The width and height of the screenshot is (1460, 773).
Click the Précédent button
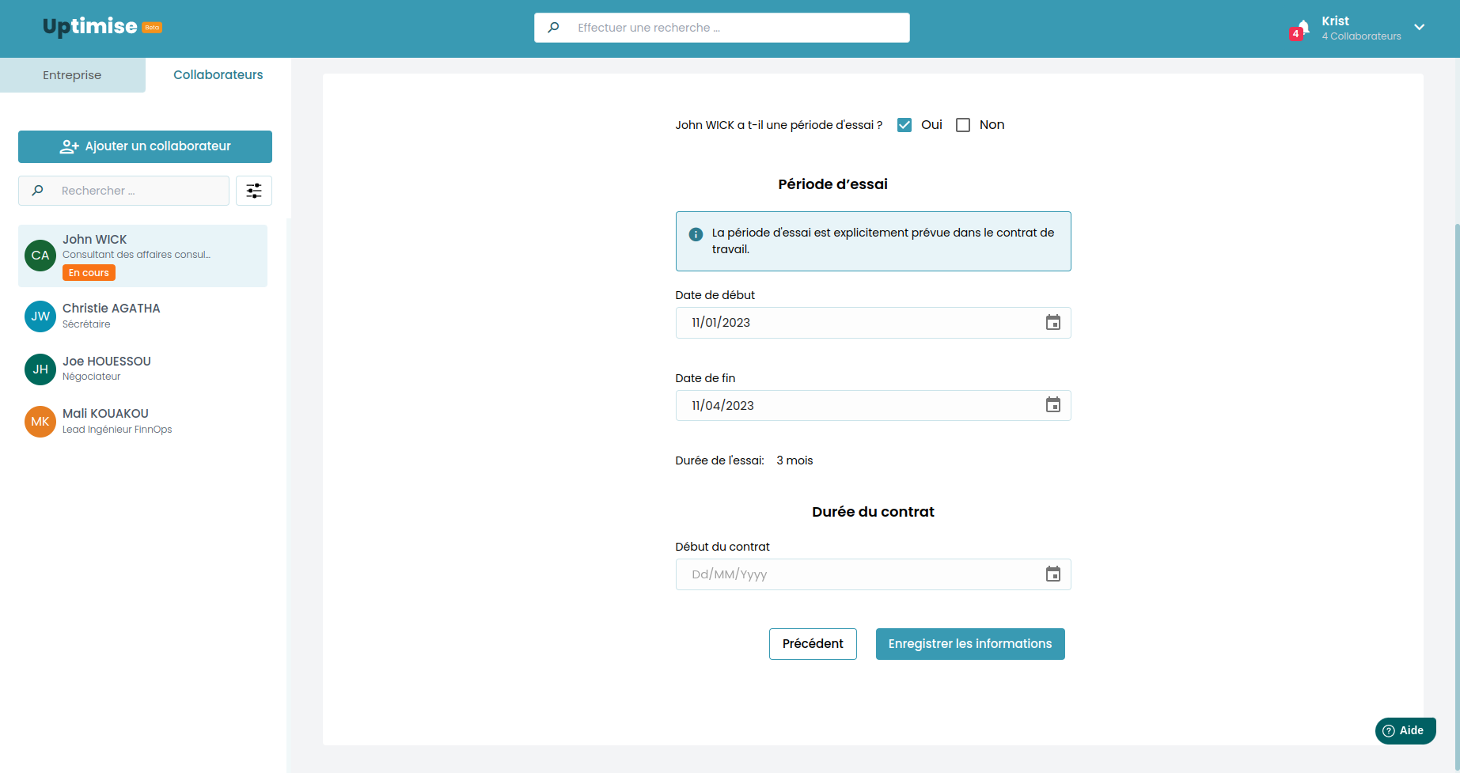pyautogui.click(x=813, y=644)
